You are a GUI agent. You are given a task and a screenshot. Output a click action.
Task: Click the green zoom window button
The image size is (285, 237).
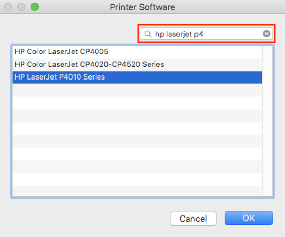[x=34, y=7]
